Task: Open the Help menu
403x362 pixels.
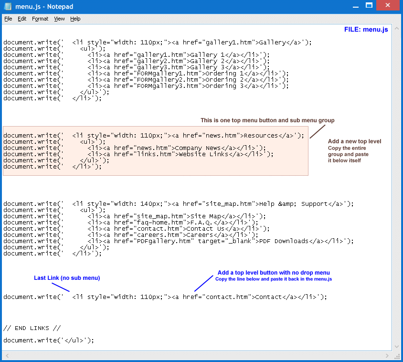Action: [x=75, y=19]
